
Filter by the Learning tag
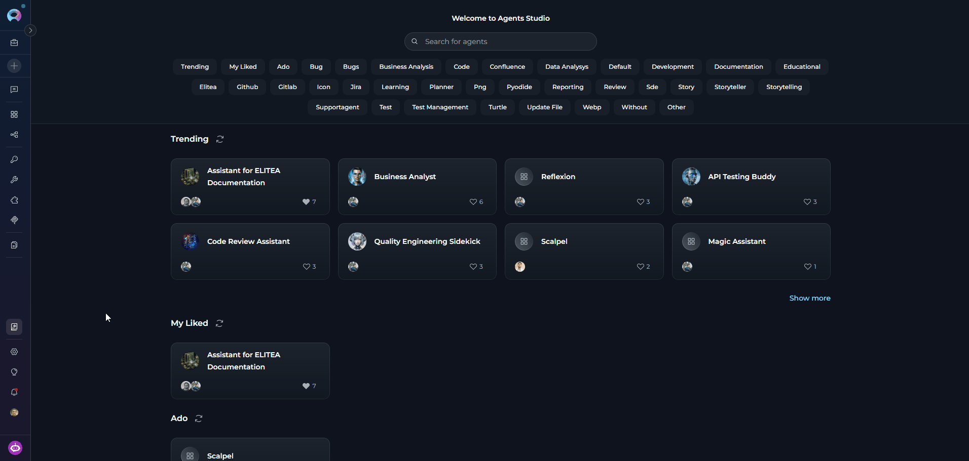pos(395,87)
